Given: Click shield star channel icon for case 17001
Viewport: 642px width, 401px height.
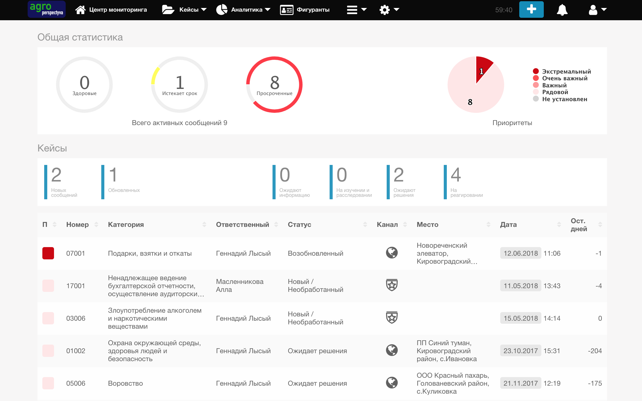Looking at the screenshot, I should (x=392, y=285).
